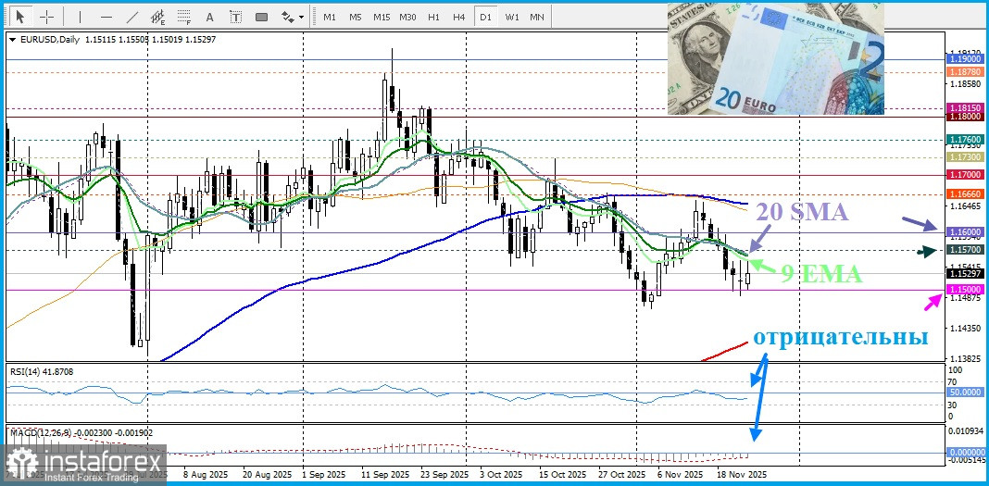
Task: Click the 1.17000 red level label
Action: tap(964, 174)
